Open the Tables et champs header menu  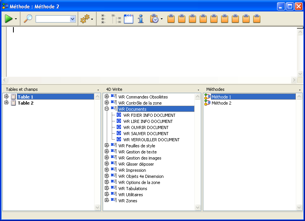pyautogui.click(x=98, y=90)
